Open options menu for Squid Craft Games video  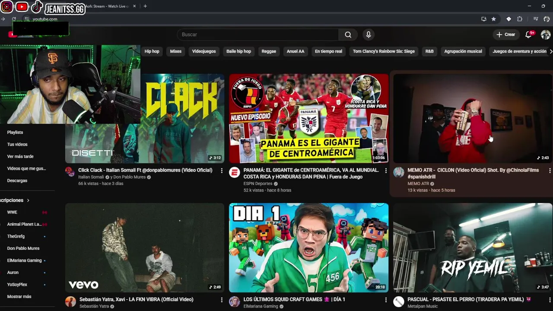[x=386, y=300]
